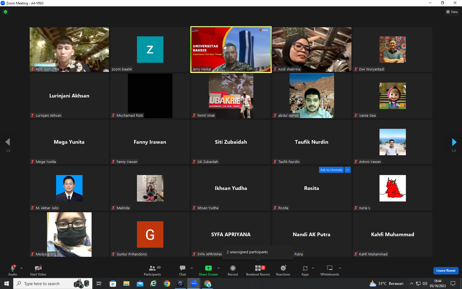
Task: Expand the Share Screen options arrow
Action: click(219, 268)
